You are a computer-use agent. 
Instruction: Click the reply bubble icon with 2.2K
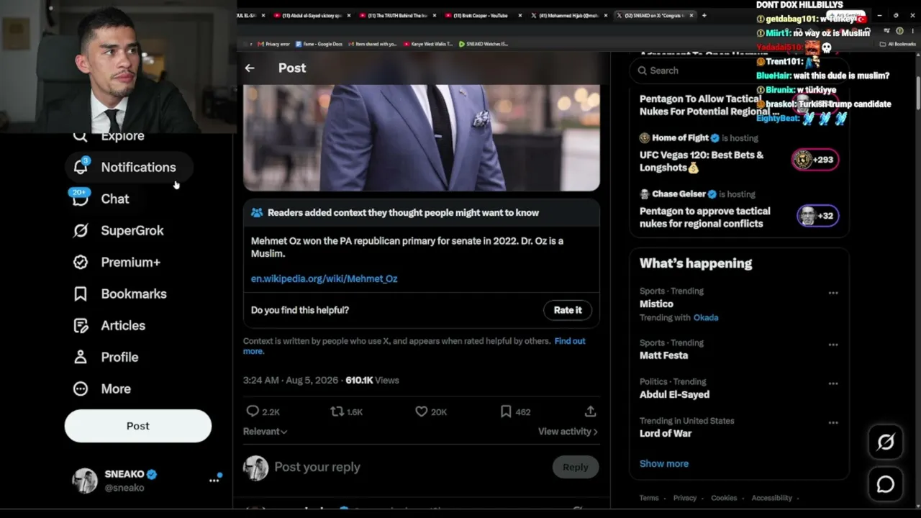click(253, 412)
